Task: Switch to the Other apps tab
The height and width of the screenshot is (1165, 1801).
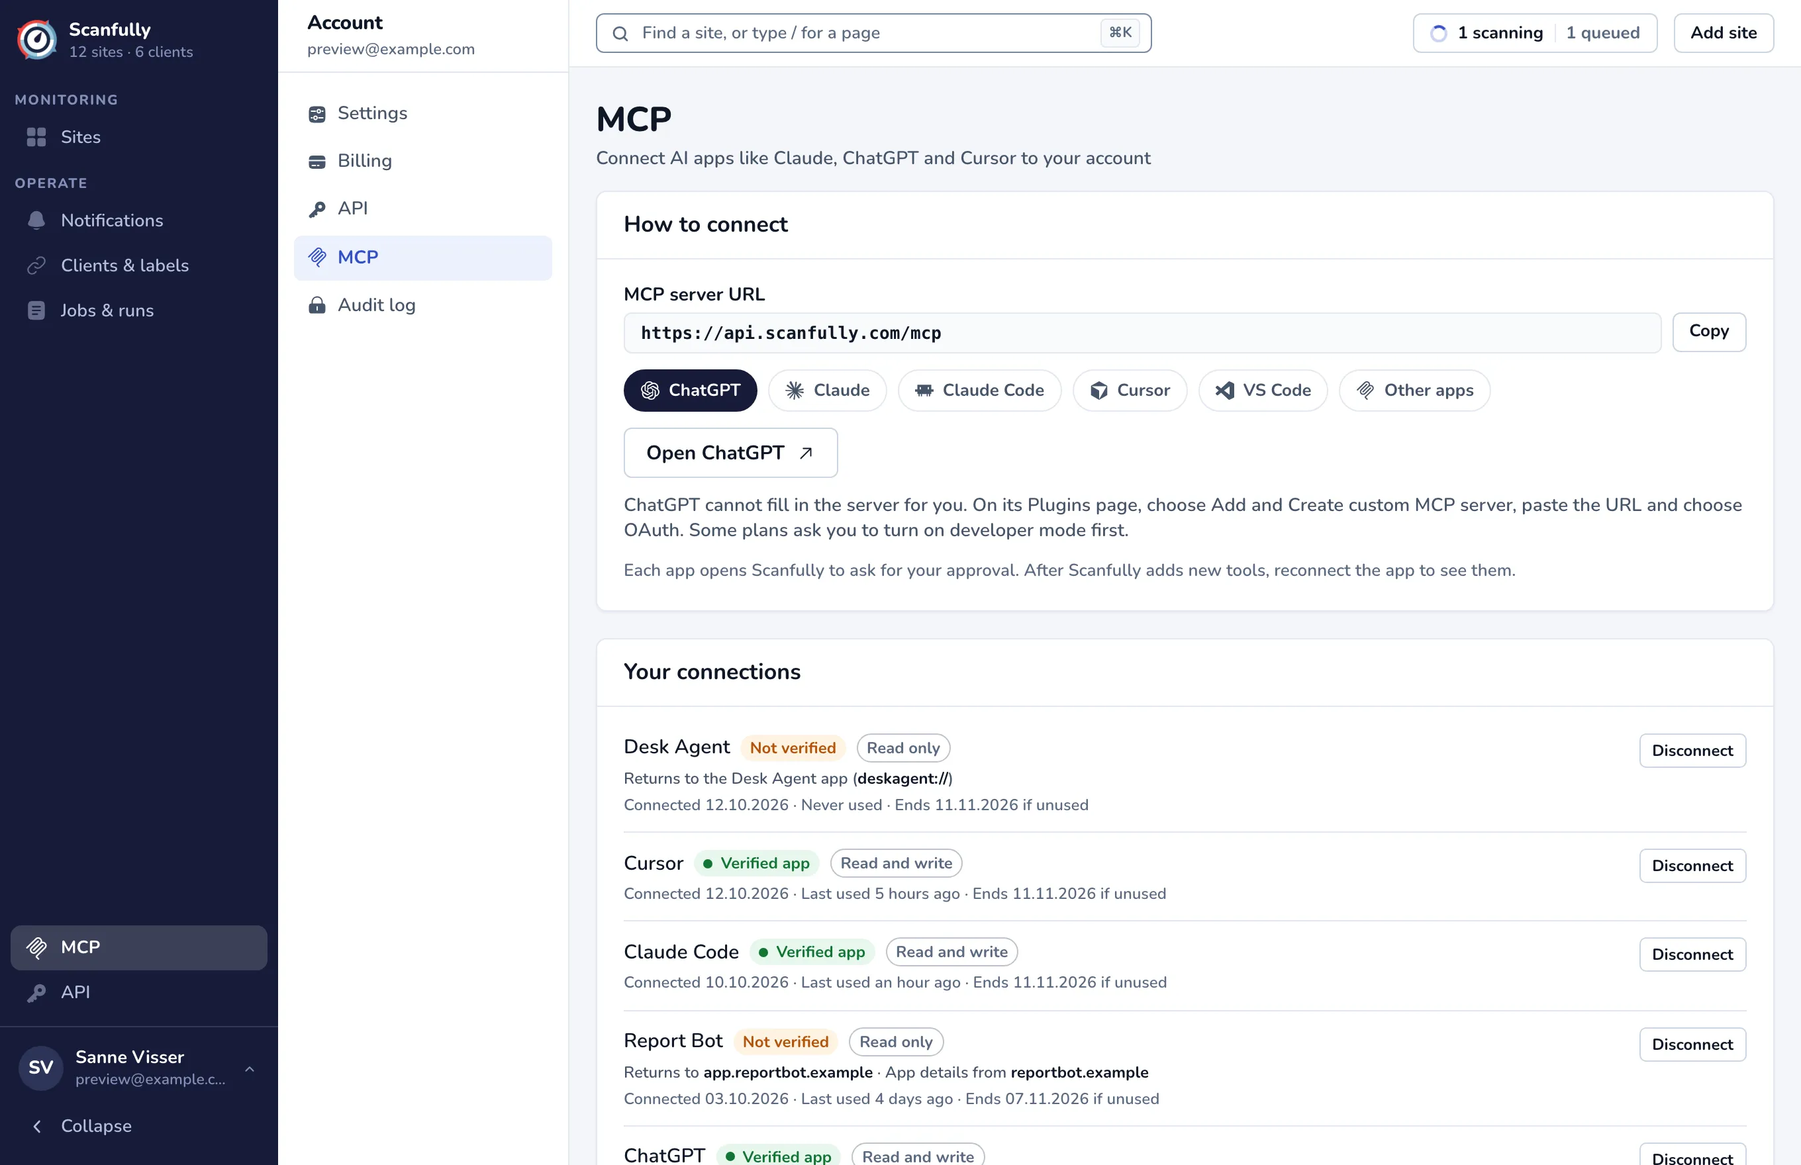Action: [x=1414, y=391]
